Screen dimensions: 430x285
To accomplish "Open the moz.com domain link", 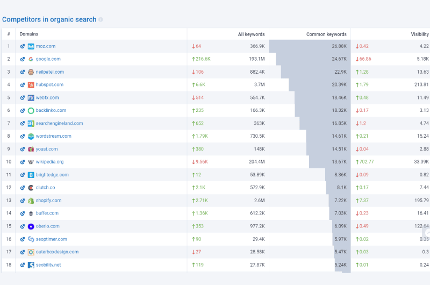I will pos(46,46).
